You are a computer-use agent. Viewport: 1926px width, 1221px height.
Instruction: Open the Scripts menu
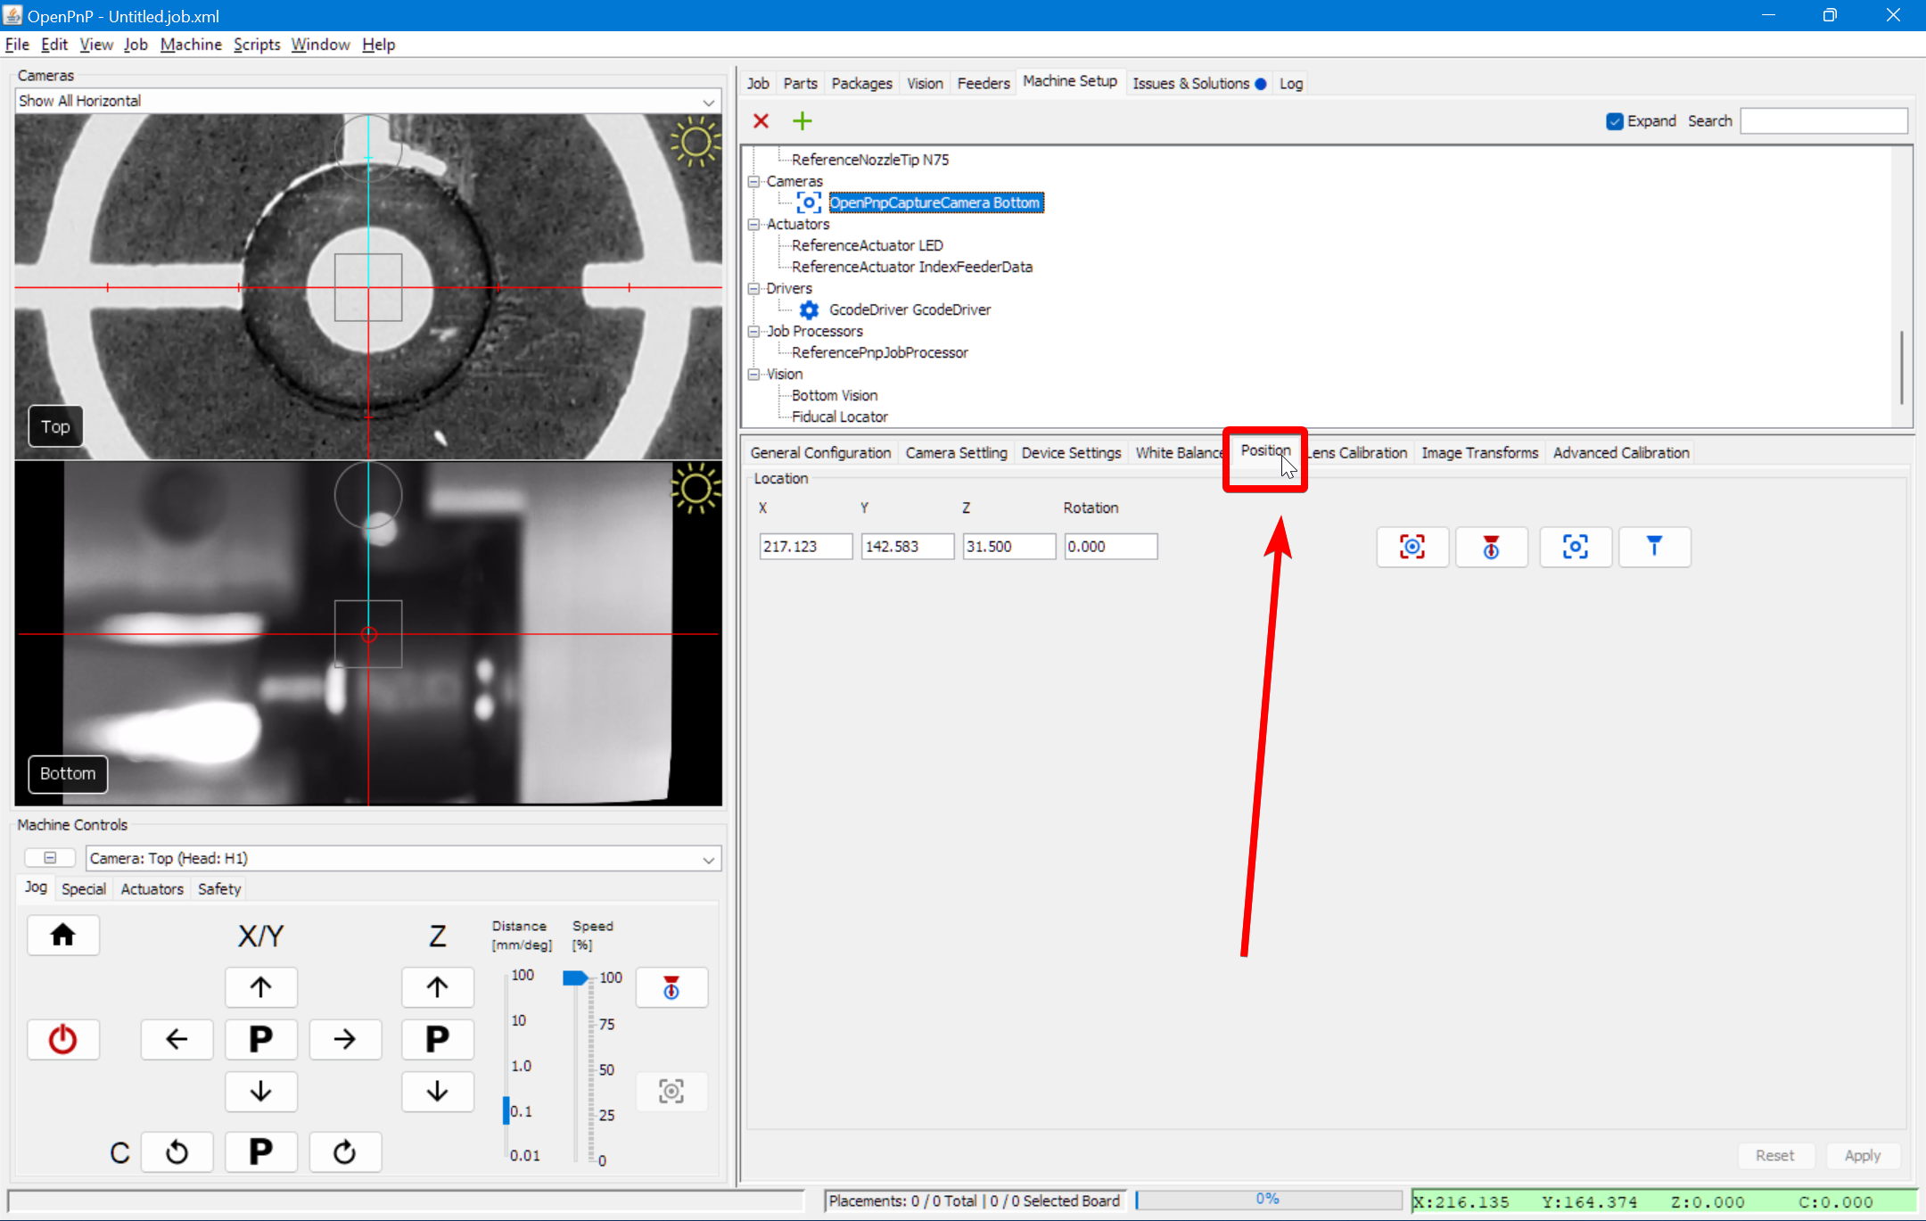point(256,44)
